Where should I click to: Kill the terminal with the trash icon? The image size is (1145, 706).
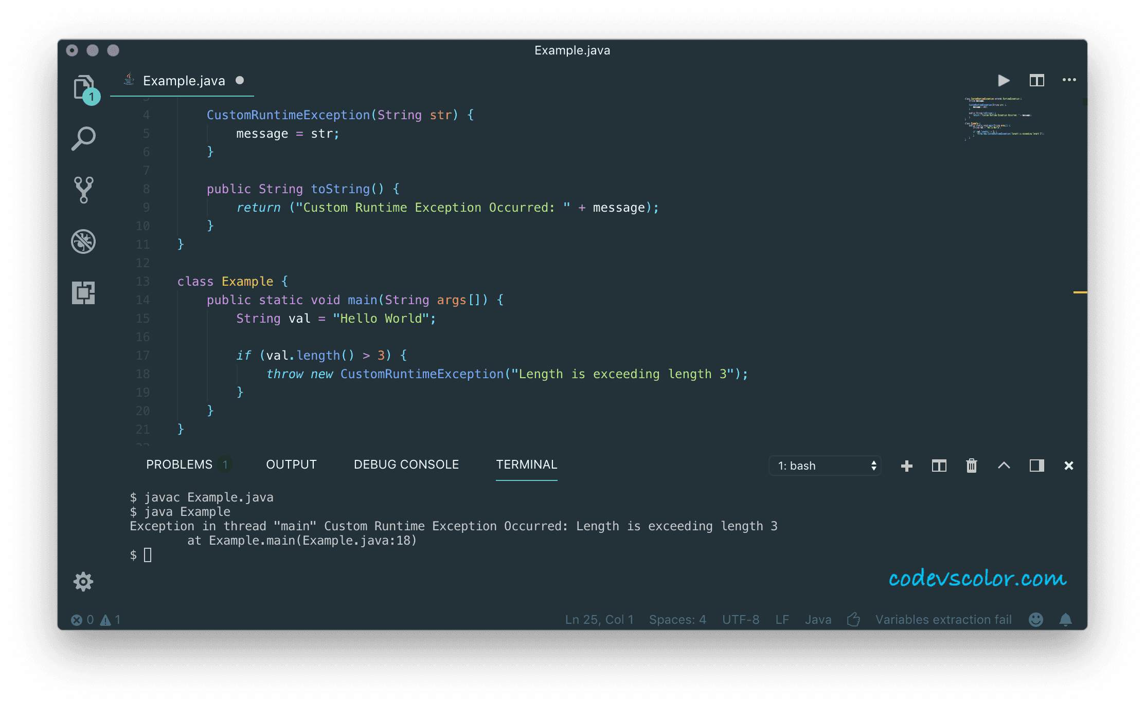971,466
